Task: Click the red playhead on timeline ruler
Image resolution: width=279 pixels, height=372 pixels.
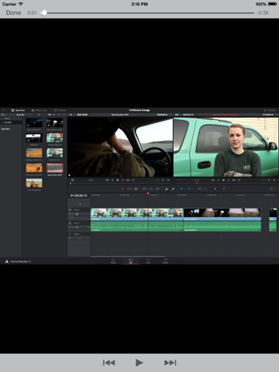Action: (148, 193)
